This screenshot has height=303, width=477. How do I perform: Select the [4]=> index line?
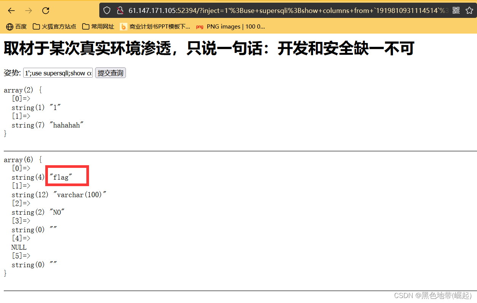(21, 239)
